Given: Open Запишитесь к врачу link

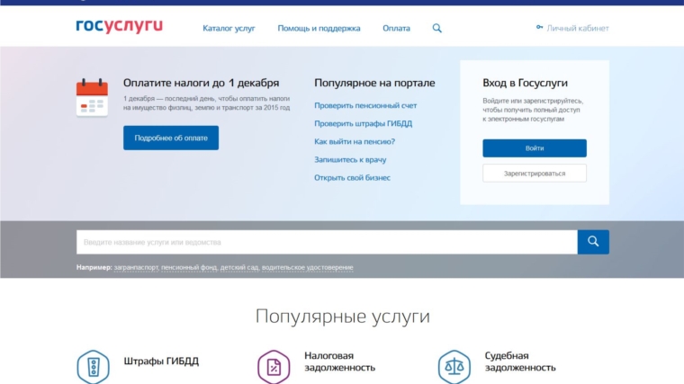Looking at the screenshot, I should tap(350, 159).
